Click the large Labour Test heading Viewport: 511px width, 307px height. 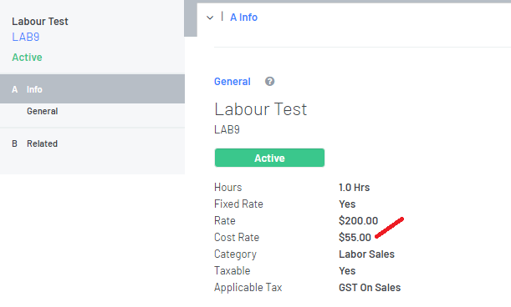tap(260, 109)
